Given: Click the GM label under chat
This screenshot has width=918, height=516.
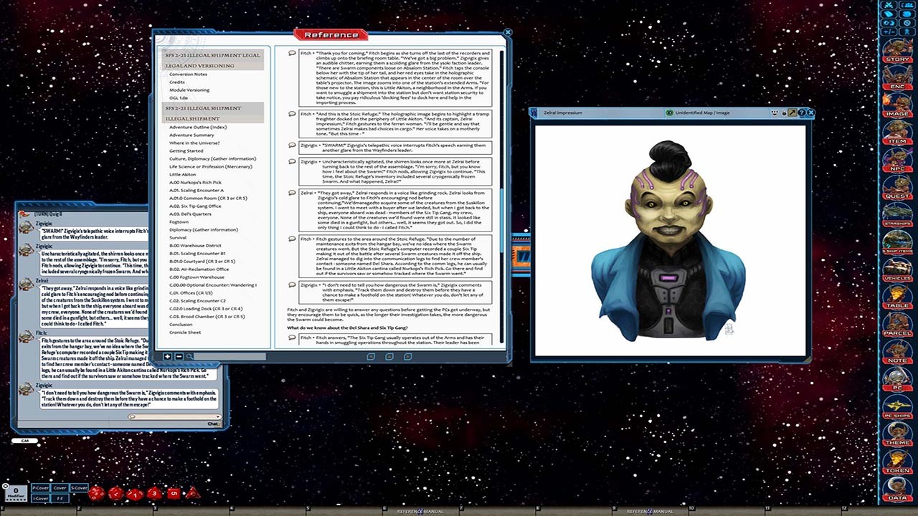Looking at the screenshot, I should [24, 441].
